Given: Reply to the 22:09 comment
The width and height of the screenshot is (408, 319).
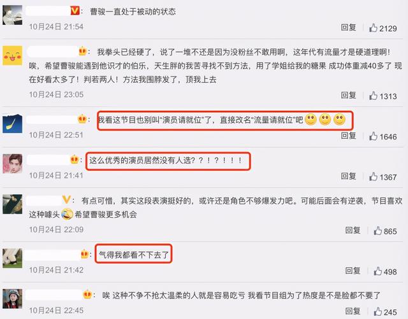Looking at the screenshot, I should pos(353,230).
